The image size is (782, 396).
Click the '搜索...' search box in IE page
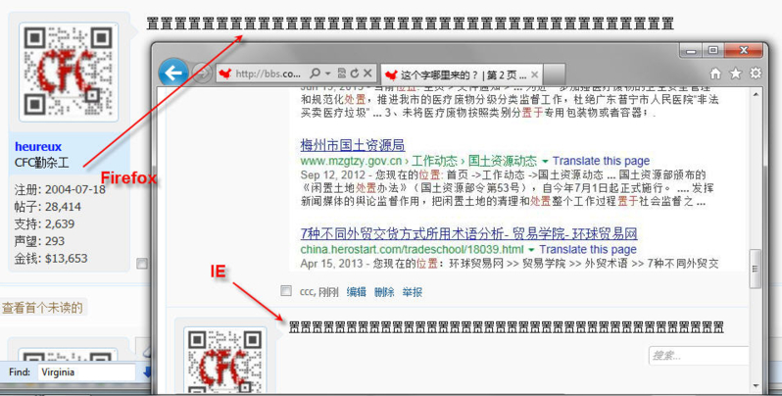coord(700,356)
